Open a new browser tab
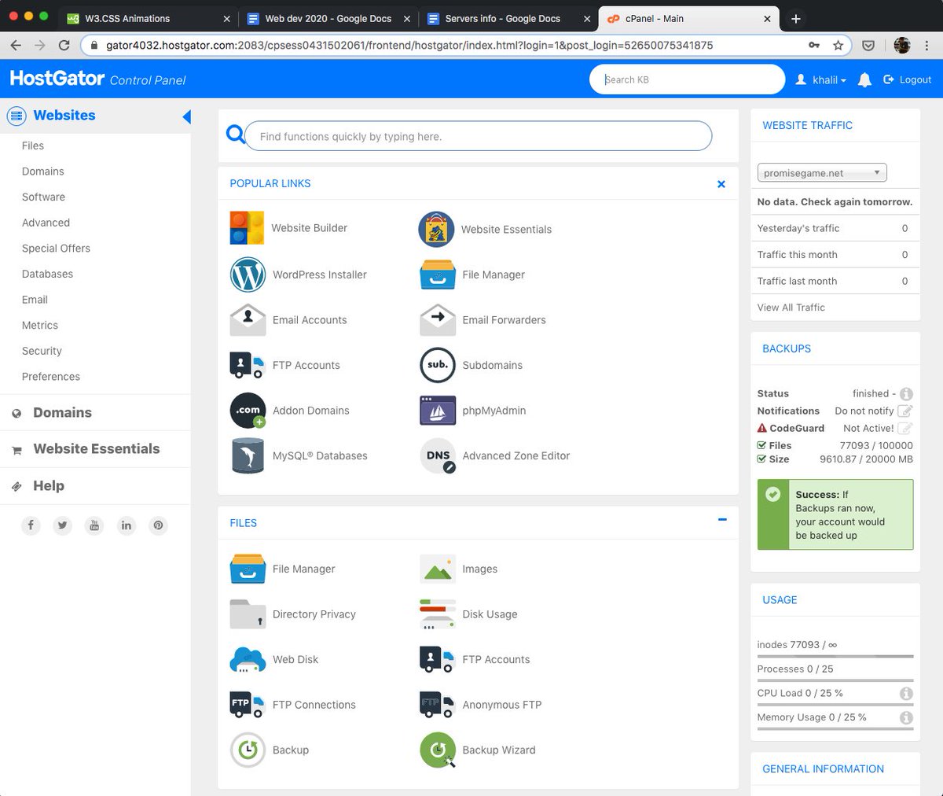The height and width of the screenshot is (796, 943). tap(796, 19)
